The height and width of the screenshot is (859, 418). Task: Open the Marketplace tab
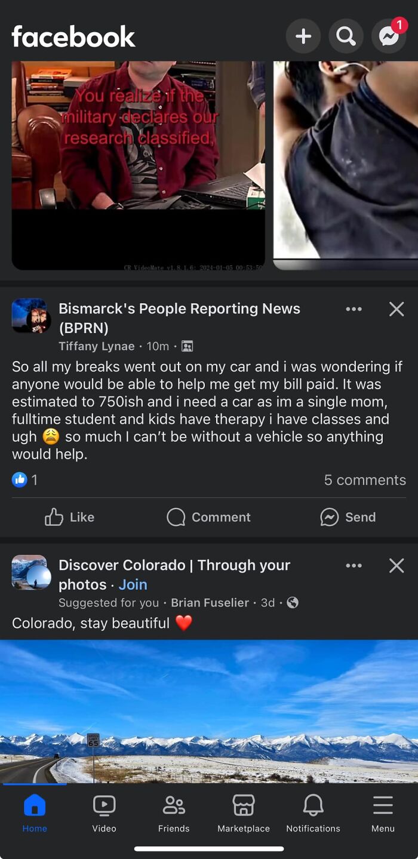tap(244, 814)
